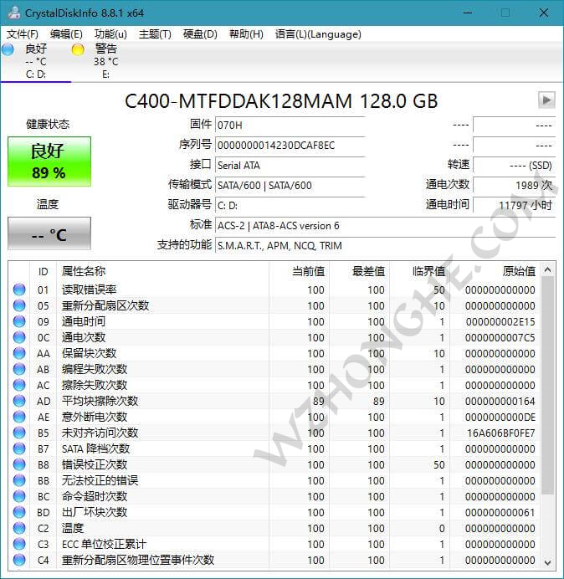Screen dimensions: 564x579
Task: Click status icon of row AD 平均块擦除次数
Action: pyautogui.click(x=19, y=401)
